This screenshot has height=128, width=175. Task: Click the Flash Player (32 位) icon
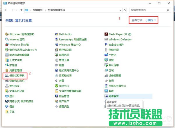coord(106,34)
